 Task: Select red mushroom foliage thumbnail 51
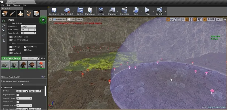click(41, 65)
